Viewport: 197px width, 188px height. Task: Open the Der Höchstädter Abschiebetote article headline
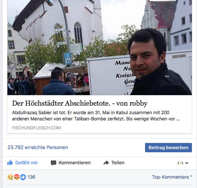80,103
